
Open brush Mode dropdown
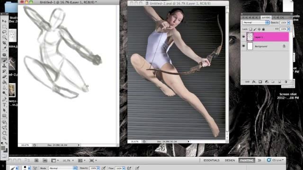coord(62,168)
